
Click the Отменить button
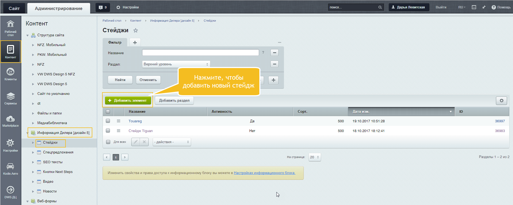[148, 80]
